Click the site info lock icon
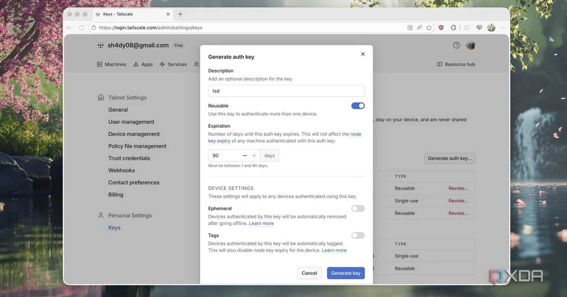Viewport: 567px width, 297px height. point(94,28)
